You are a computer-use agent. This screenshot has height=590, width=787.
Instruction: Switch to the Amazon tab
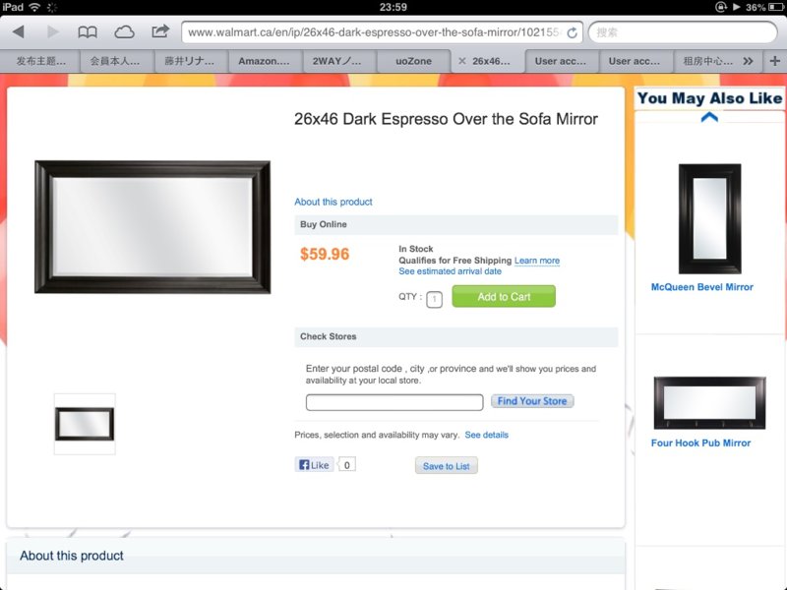[264, 61]
